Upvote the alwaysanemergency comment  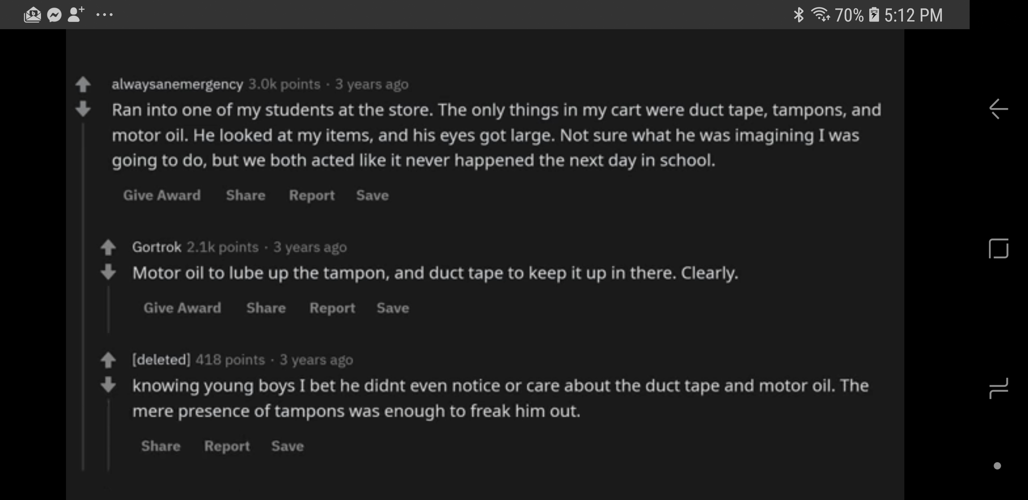[x=83, y=84]
